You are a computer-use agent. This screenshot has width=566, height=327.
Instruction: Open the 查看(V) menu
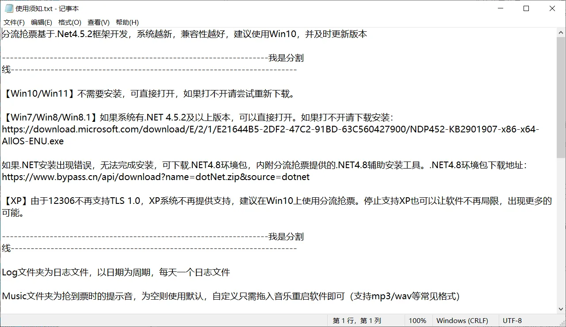click(x=99, y=23)
